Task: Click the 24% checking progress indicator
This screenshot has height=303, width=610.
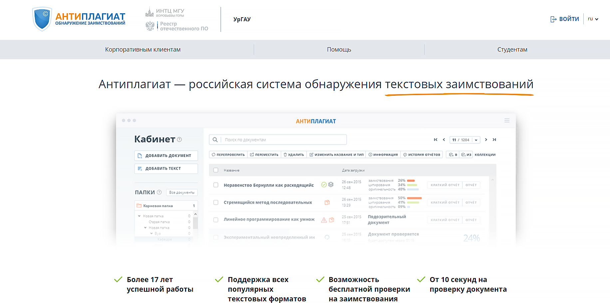Action: pyautogui.click(x=471, y=238)
